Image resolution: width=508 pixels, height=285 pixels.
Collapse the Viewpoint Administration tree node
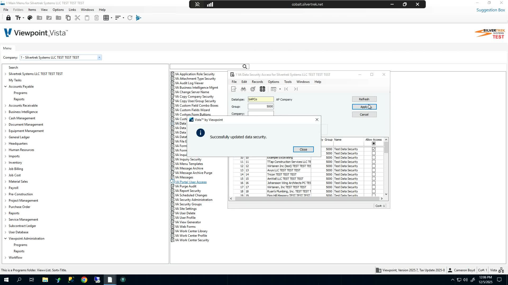[5, 239]
